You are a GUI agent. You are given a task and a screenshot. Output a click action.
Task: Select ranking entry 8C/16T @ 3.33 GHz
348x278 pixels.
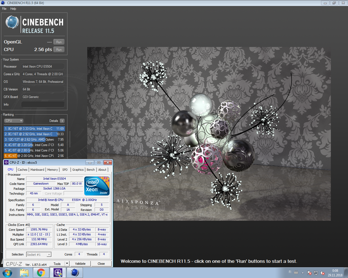(x=34, y=129)
